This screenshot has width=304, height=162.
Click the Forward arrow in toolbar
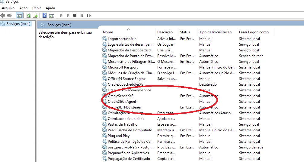10,15
